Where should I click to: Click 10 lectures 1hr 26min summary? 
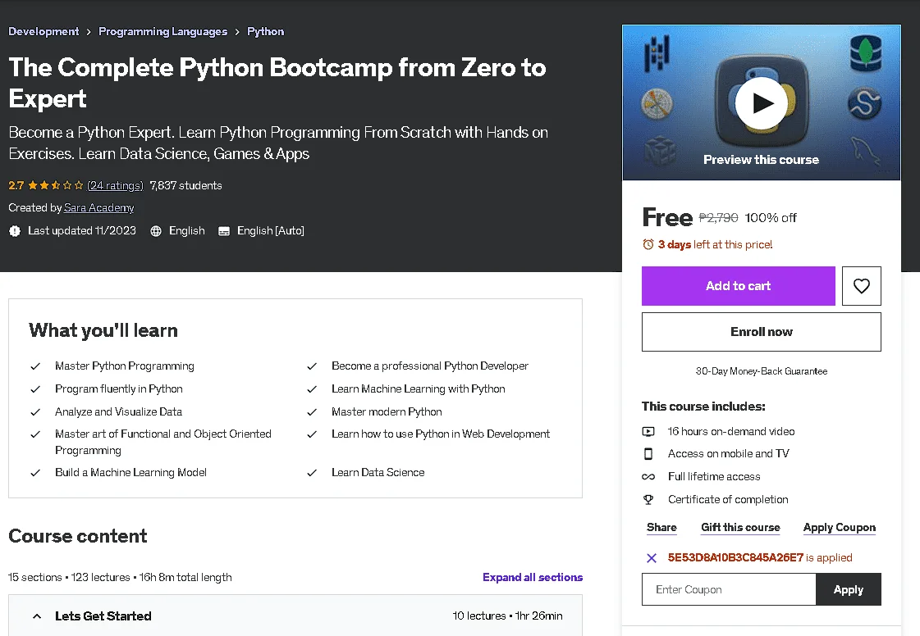click(507, 616)
